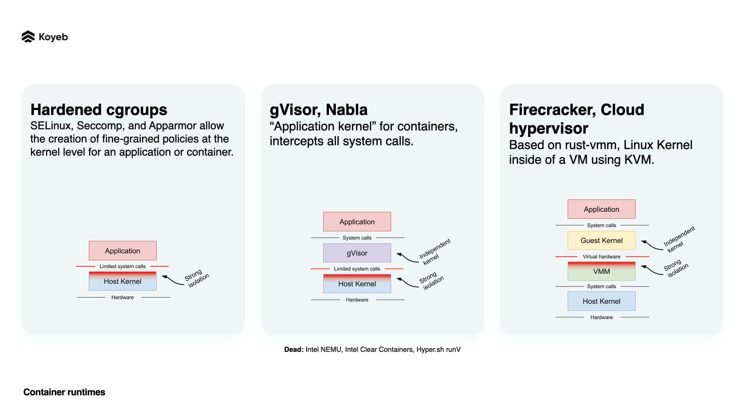The height and width of the screenshot is (419, 745).
Task: Click the Guest Kernel block in Firecracker diagram
Action: (601, 239)
